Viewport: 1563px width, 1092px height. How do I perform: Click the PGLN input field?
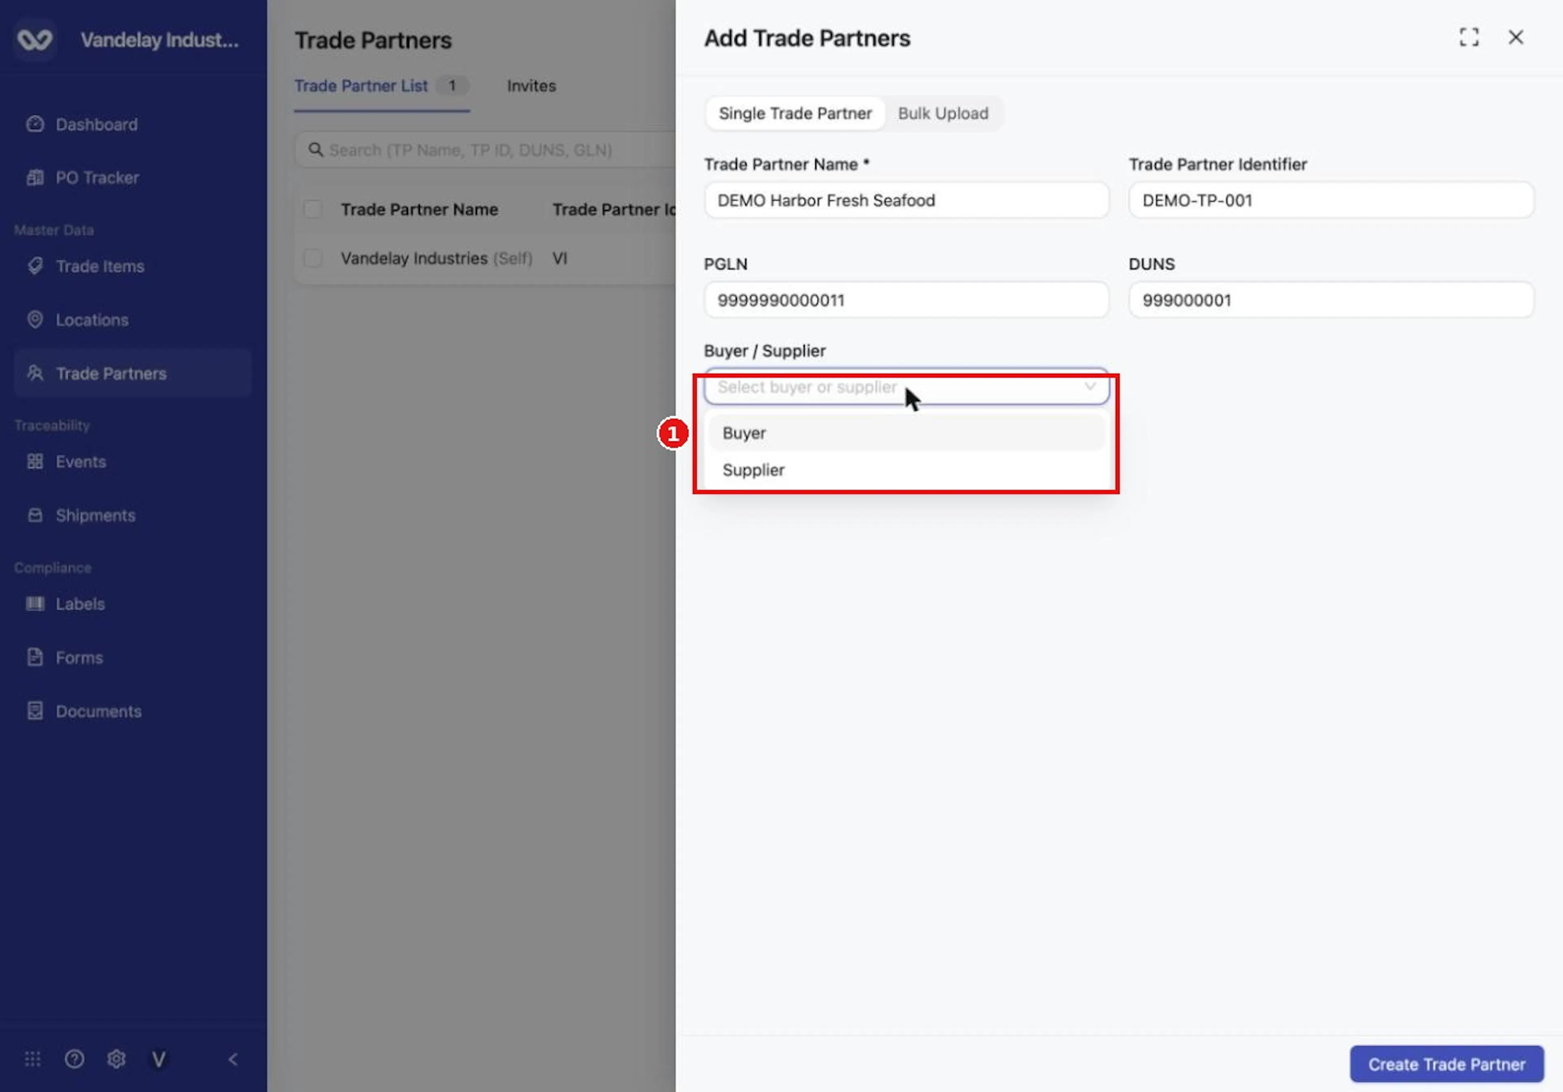pos(906,300)
